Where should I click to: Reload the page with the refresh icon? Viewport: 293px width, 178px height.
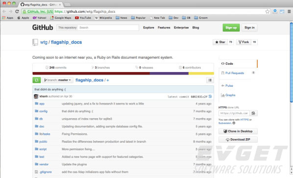tap(17, 11)
